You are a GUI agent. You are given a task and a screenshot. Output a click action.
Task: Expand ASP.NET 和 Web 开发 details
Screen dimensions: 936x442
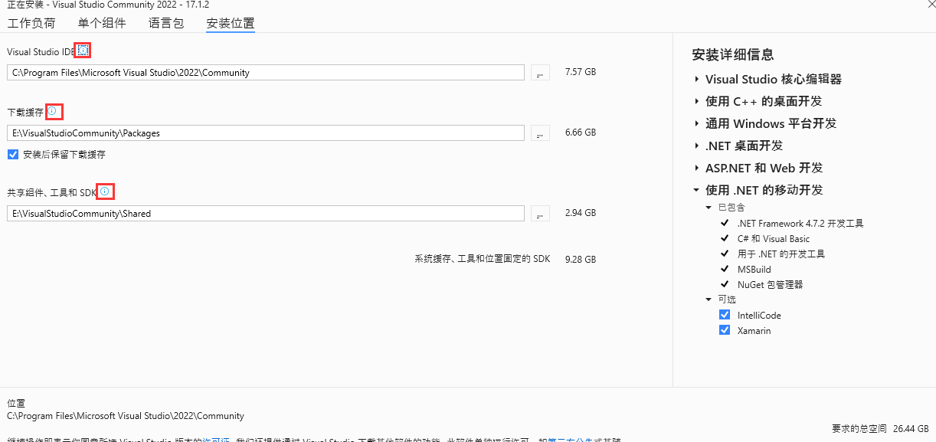696,168
